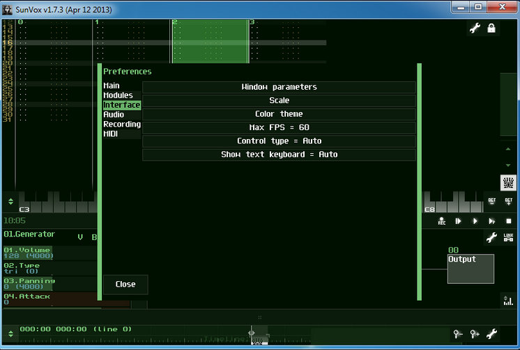Stop playback with the square icon
The width and height of the screenshot is (520, 350).
[x=508, y=221]
